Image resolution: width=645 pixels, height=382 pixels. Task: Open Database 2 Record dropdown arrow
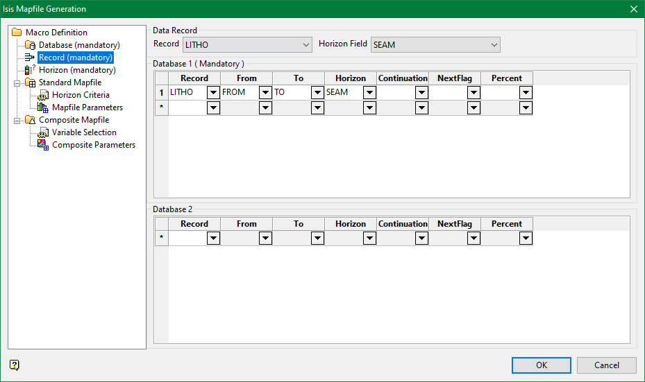(213, 238)
